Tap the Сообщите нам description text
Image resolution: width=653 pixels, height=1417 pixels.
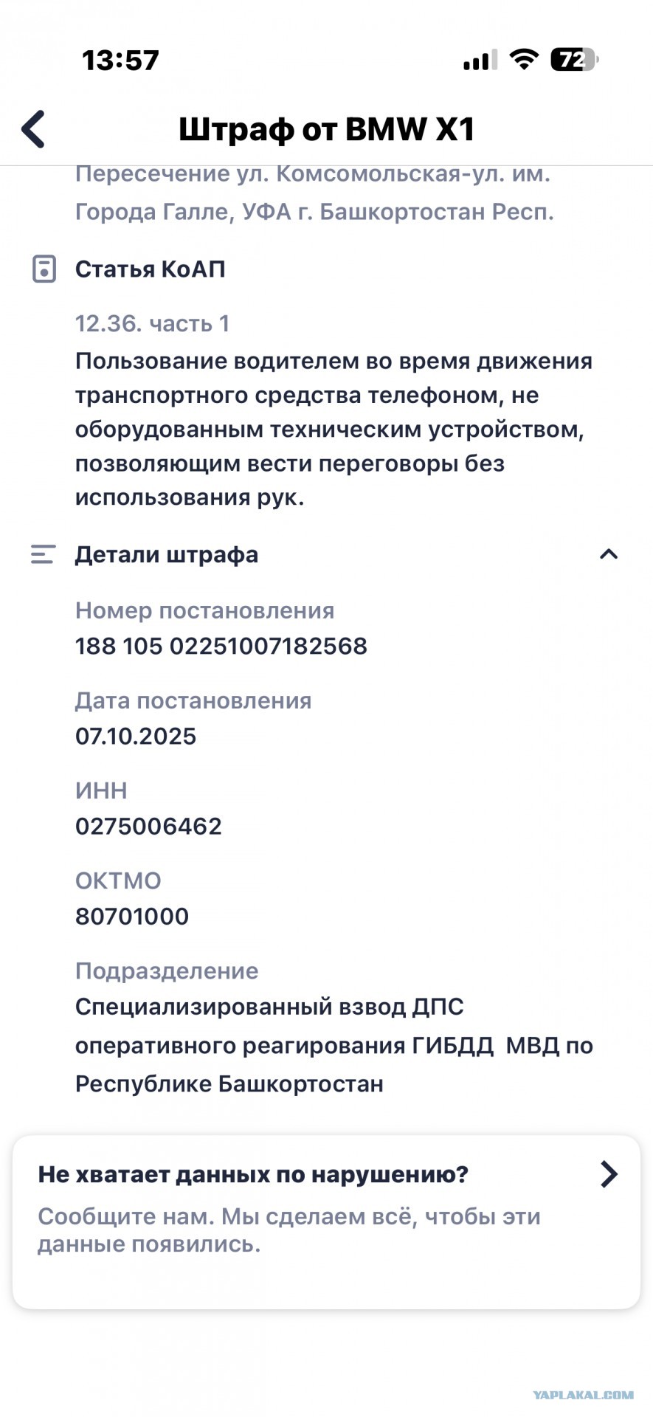[289, 1230]
